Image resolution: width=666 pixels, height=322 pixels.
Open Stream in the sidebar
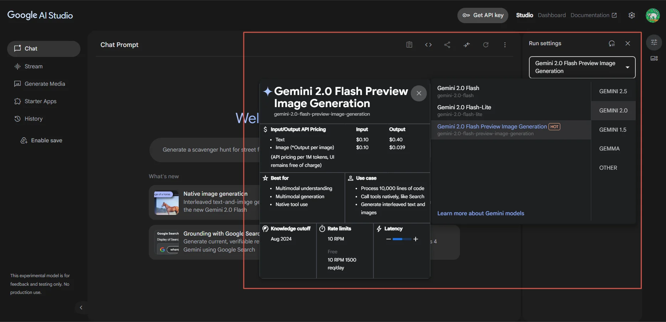tap(44, 66)
